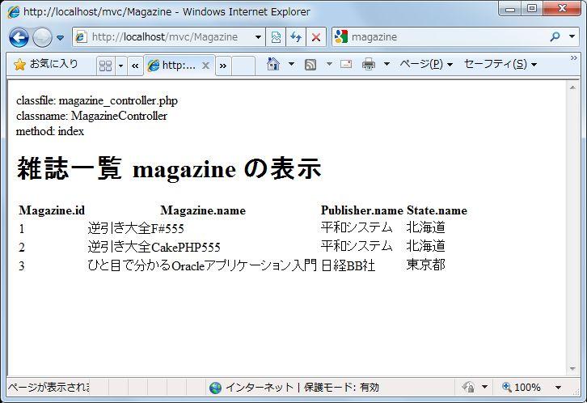Open the Home page icon
587x403 pixels.
pos(273,65)
